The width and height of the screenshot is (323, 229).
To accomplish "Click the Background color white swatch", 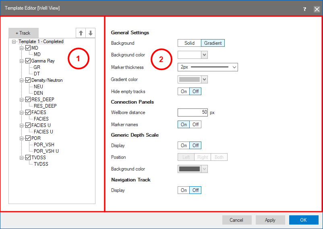I will pos(189,55).
